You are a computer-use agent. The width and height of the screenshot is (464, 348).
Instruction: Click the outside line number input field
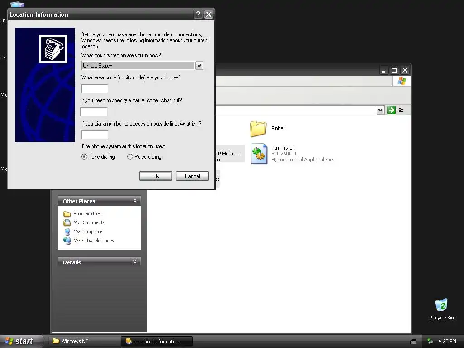[95, 135]
